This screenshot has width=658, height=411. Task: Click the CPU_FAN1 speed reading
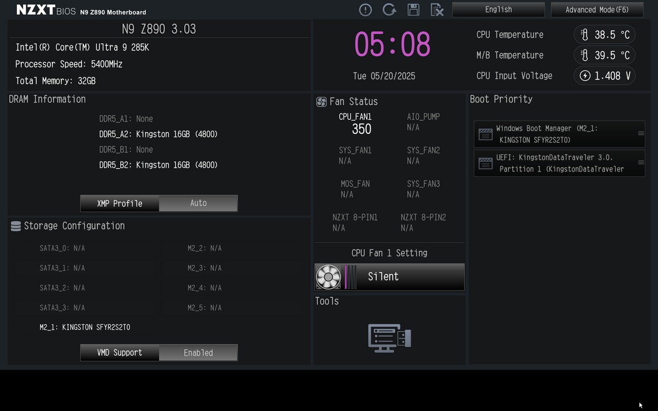coord(361,129)
